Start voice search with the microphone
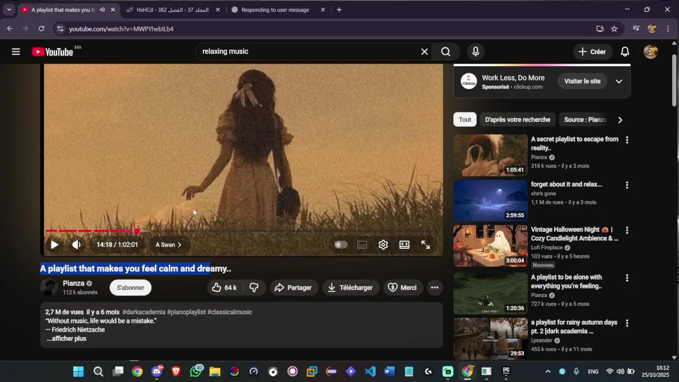Image resolution: width=679 pixels, height=382 pixels. tap(476, 51)
